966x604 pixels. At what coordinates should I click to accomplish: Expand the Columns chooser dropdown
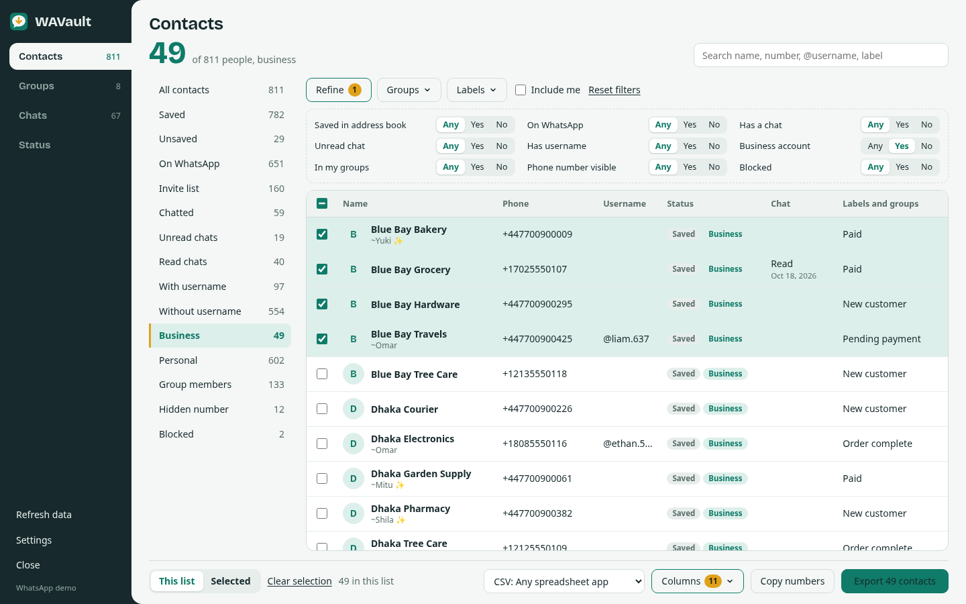[x=697, y=581]
